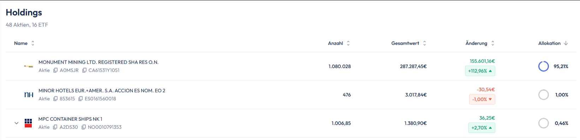The height and width of the screenshot is (140, 580).
Task: Click the 95,21% allocation ring
Action: click(544, 66)
